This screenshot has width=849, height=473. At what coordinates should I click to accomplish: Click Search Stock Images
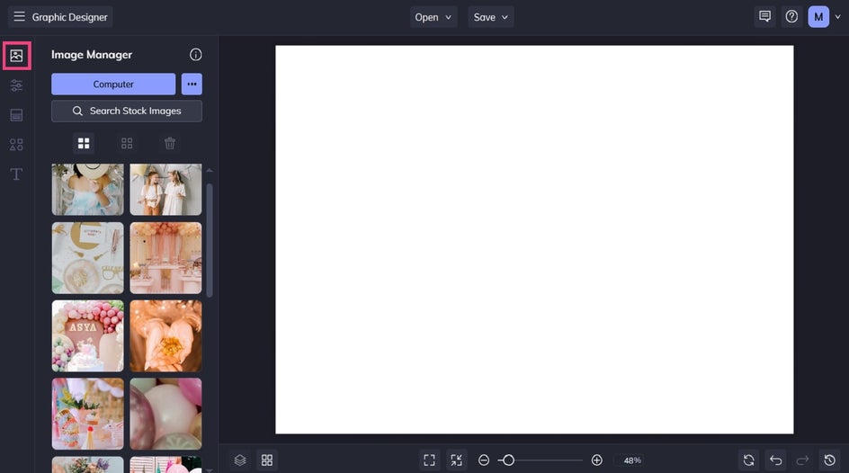127,111
